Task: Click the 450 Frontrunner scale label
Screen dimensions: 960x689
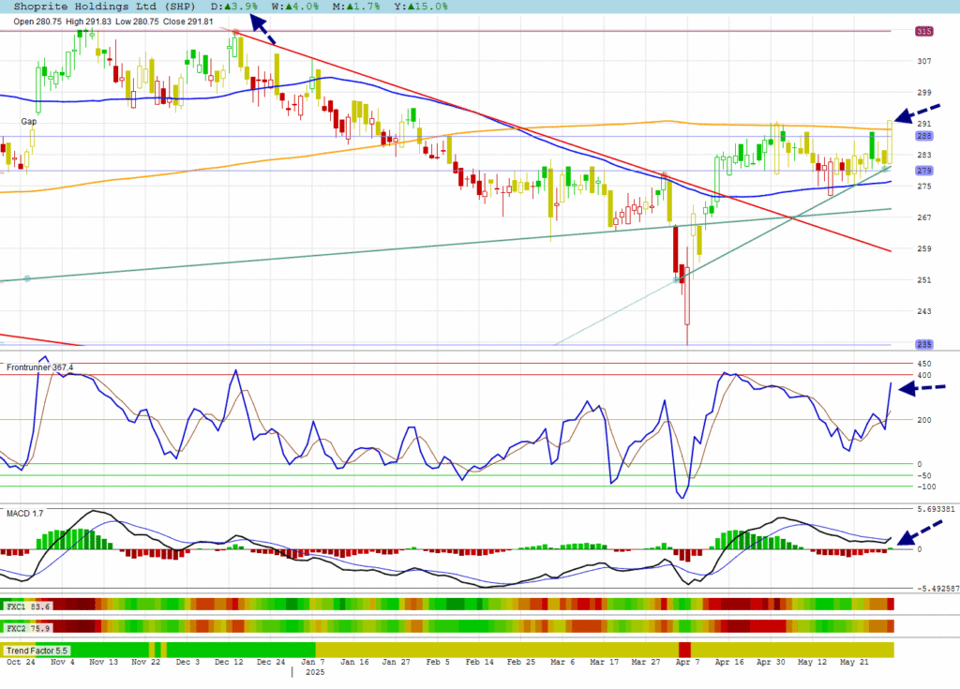Action: (x=923, y=364)
